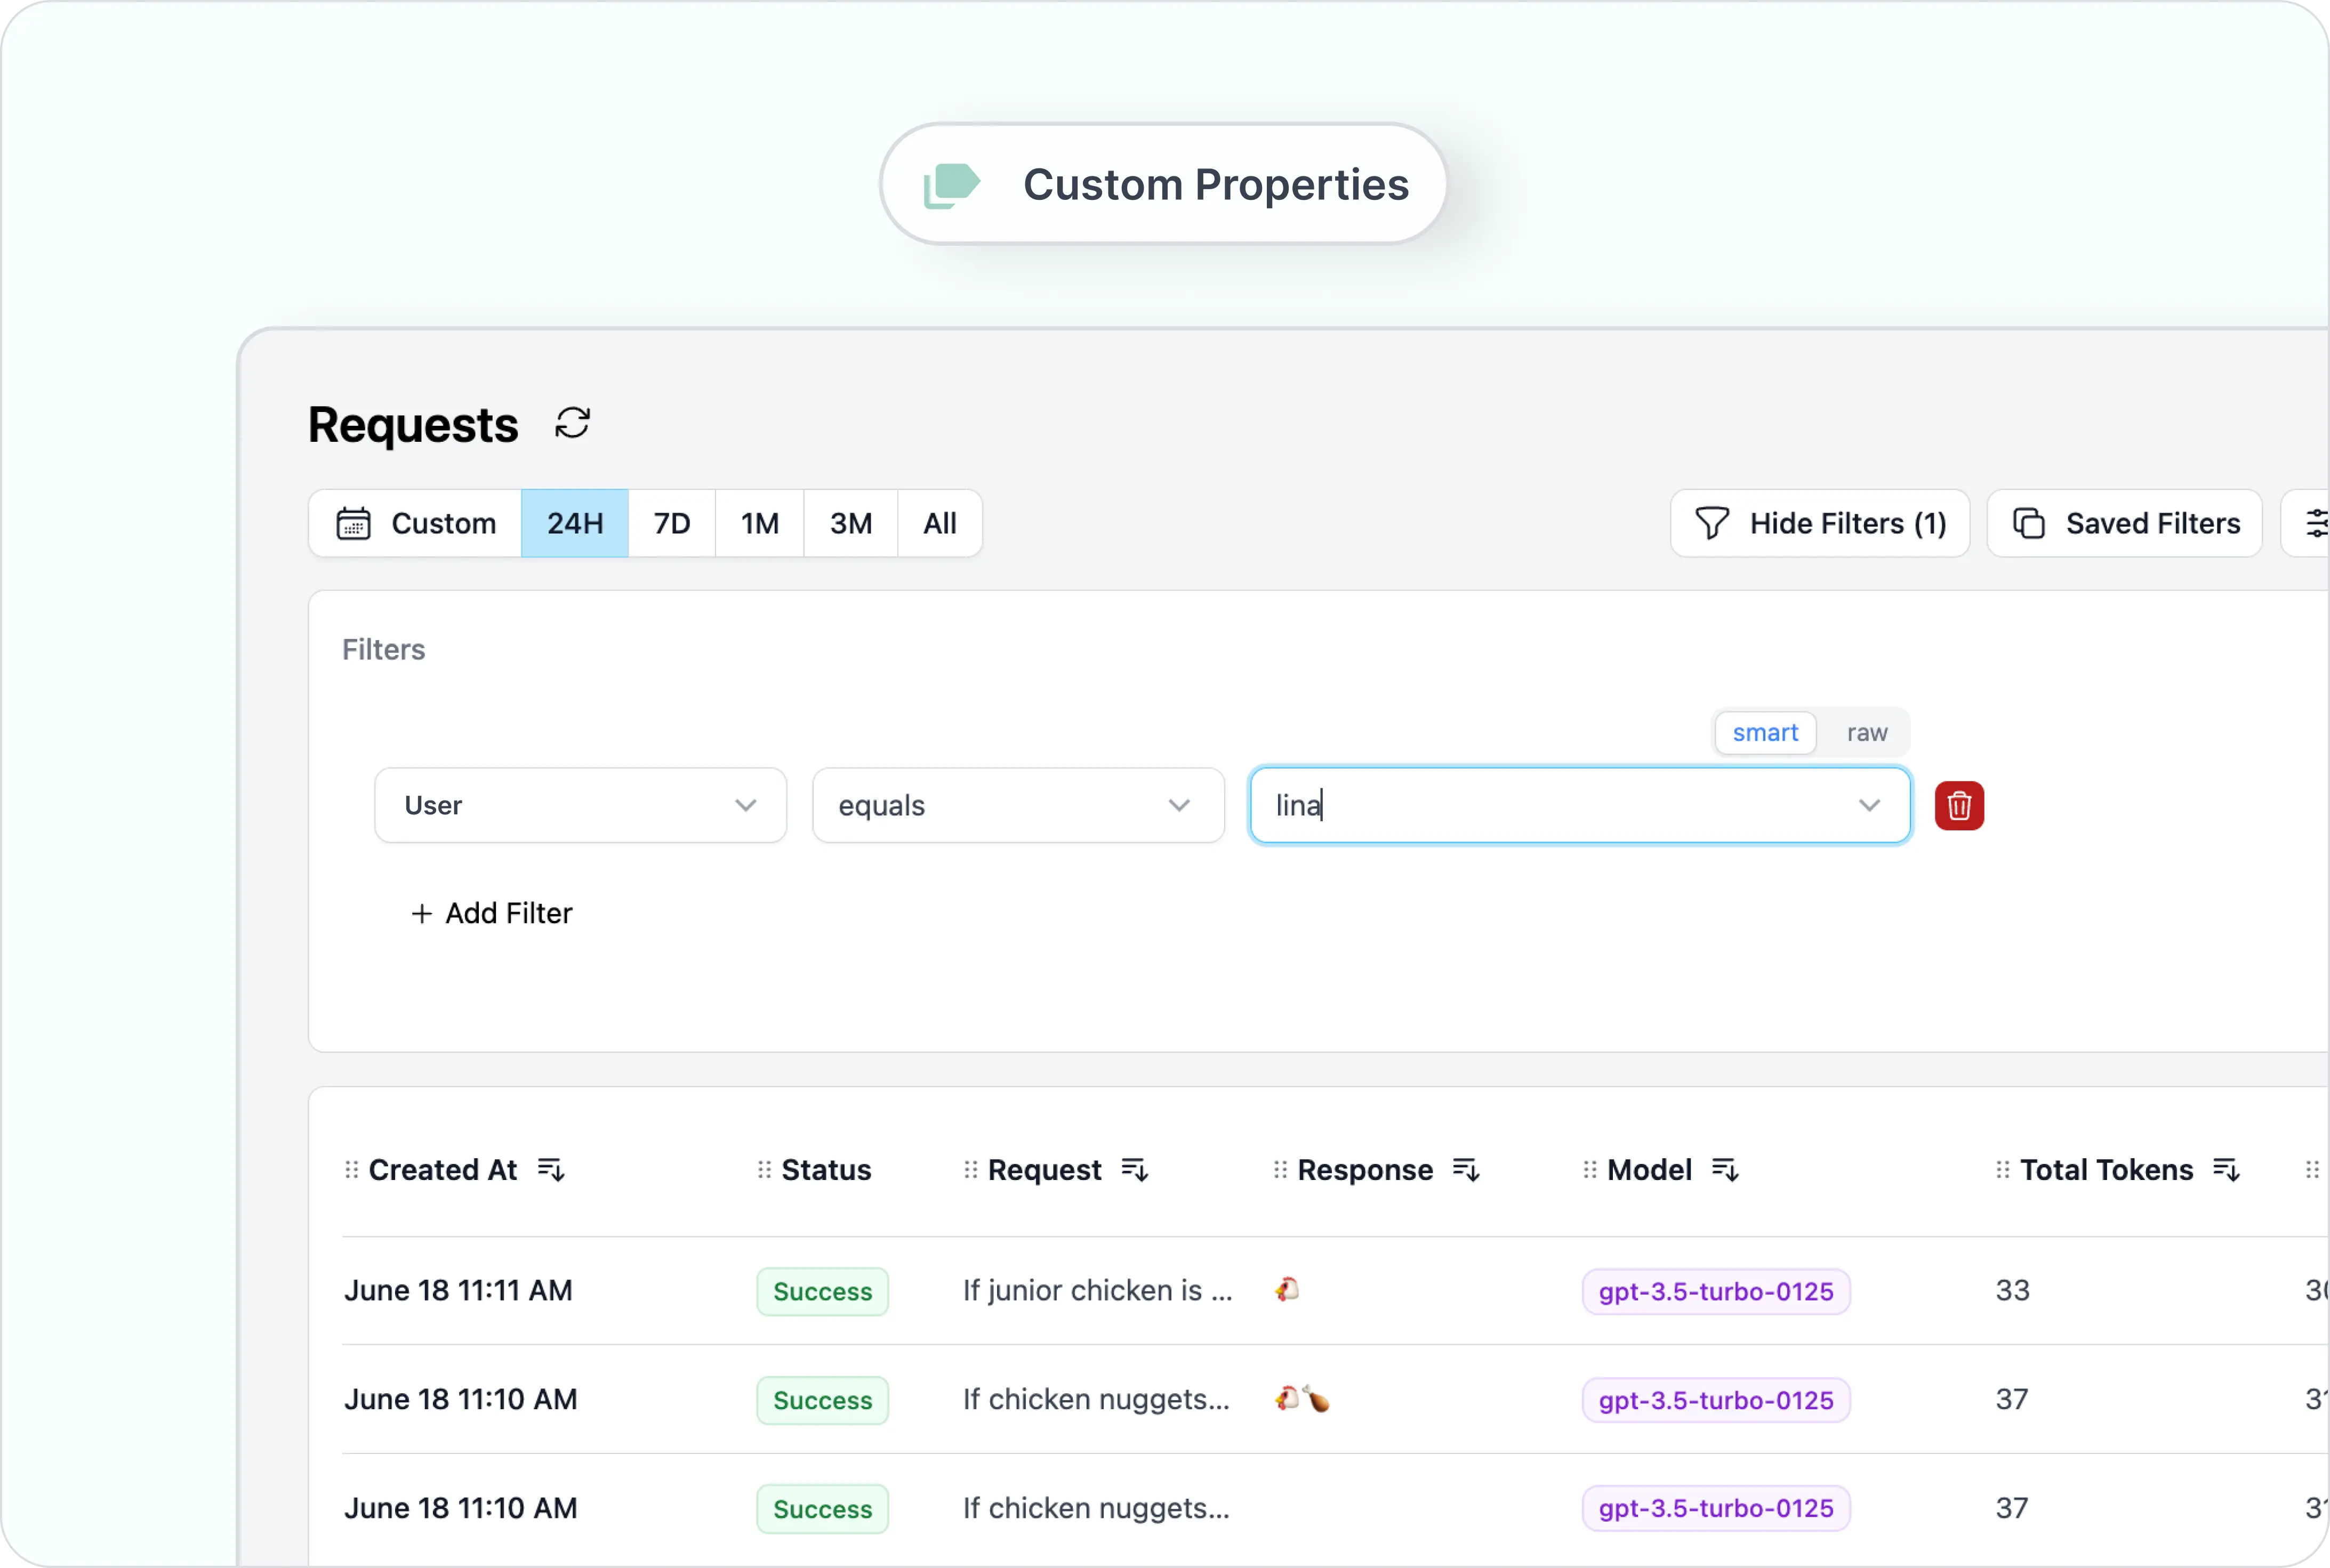Click the Requests page heading
Viewport: 2330px width, 1568px height.
pos(413,425)
